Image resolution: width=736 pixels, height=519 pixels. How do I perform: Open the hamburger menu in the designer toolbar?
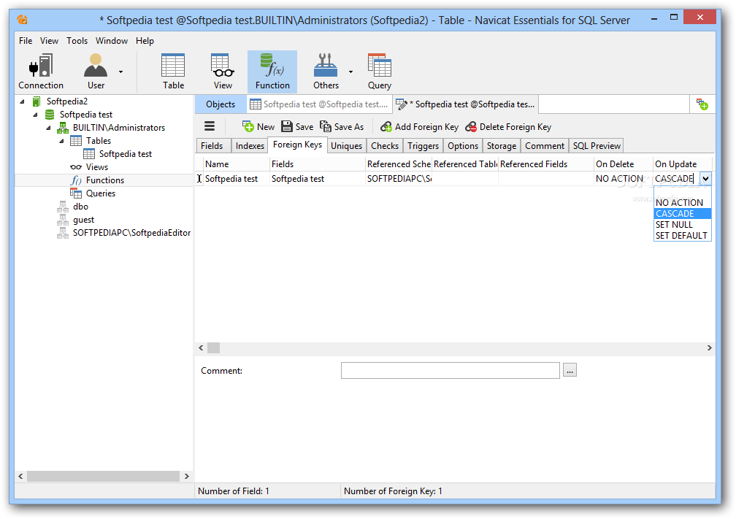coord(210,126)
